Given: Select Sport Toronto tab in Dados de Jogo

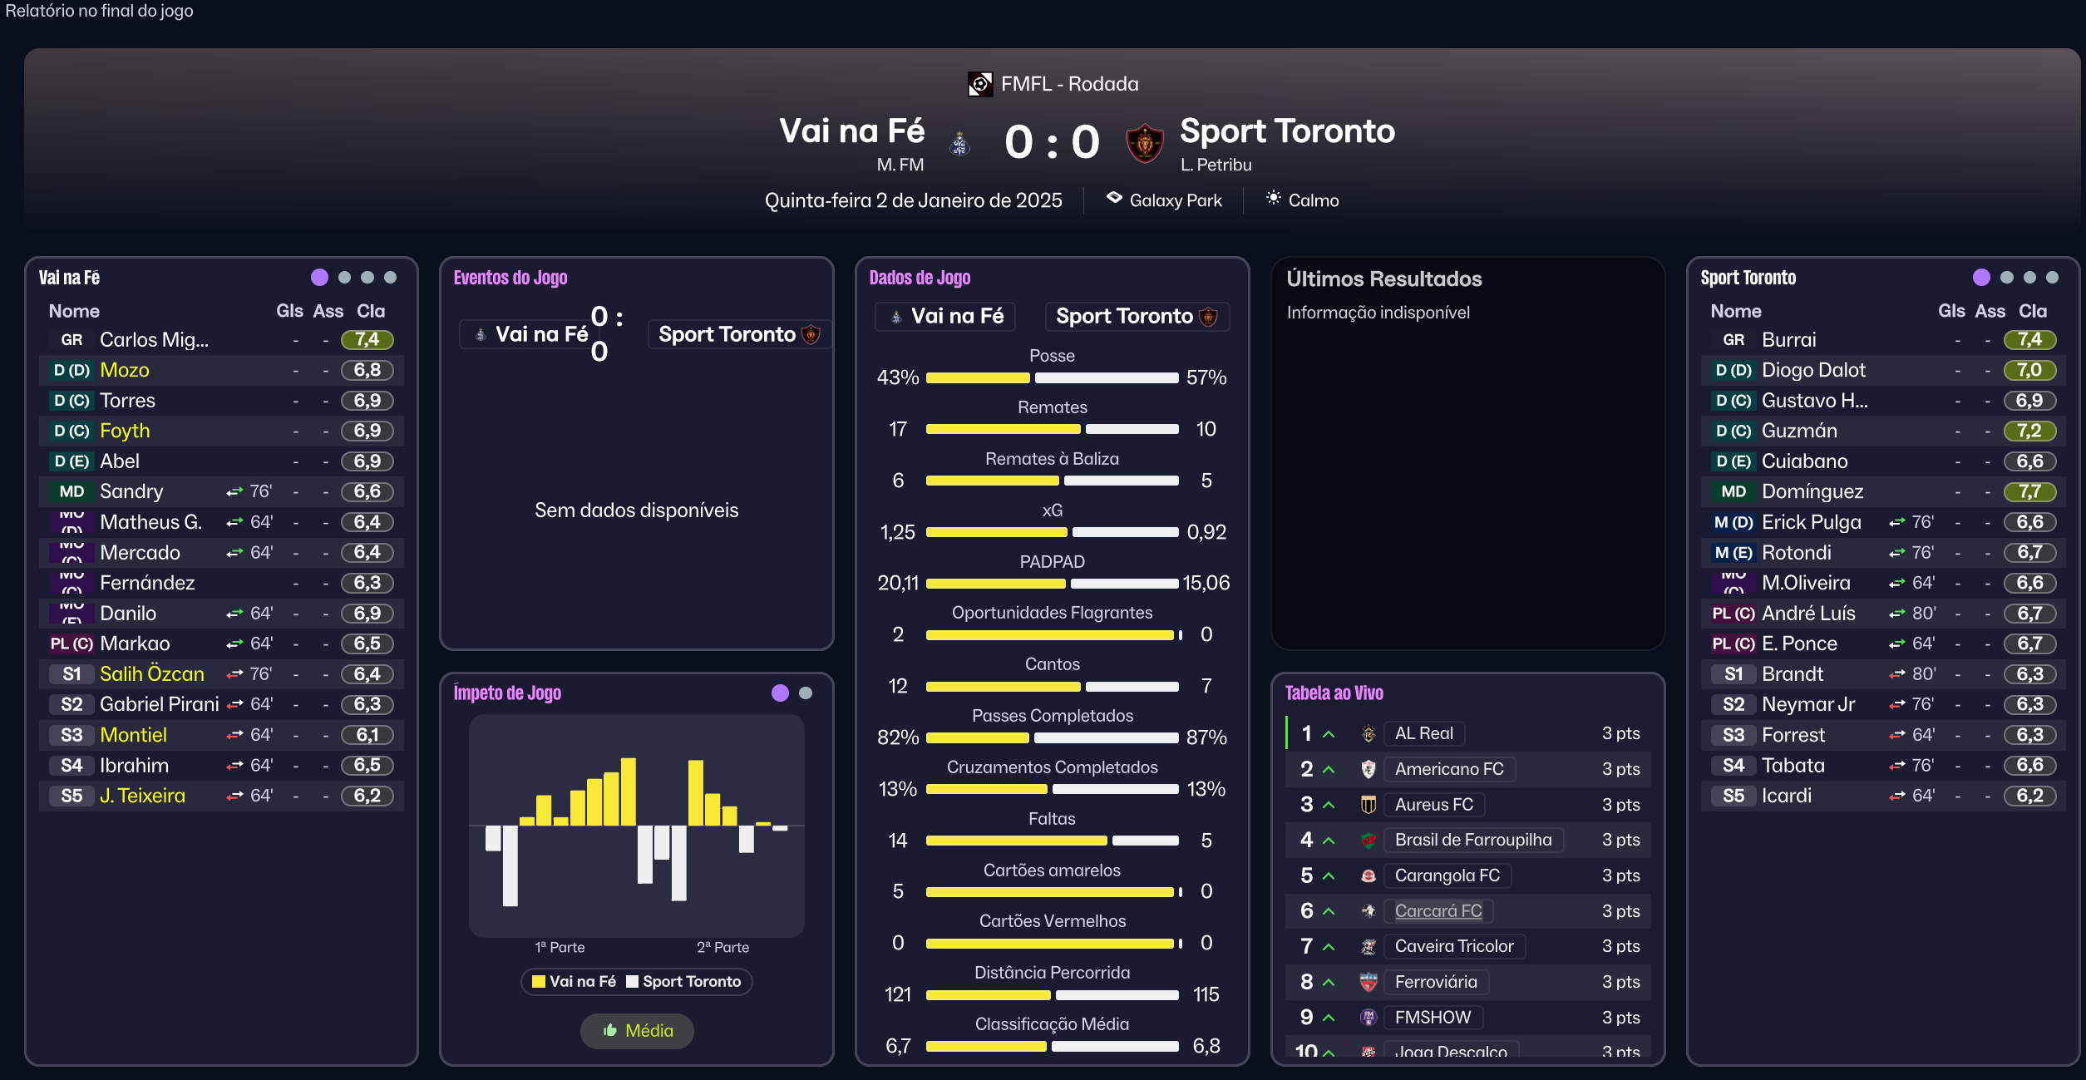Looking at the screenshot, I should (x=1136, y=317).
